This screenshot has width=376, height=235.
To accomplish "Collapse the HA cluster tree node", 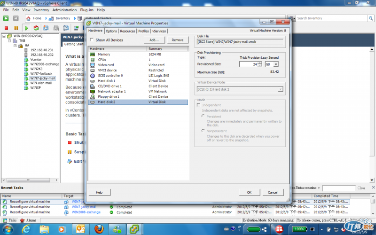I will (x=15, y=45).
